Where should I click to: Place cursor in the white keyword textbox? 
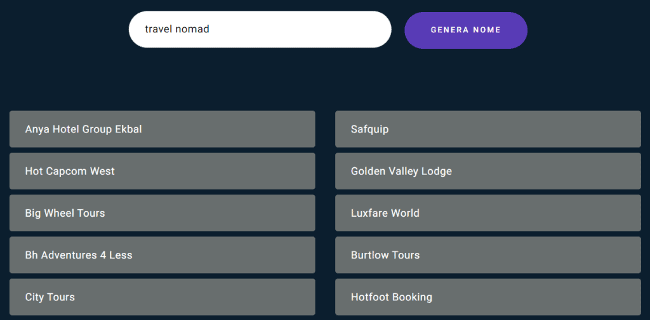click(259, 29)
